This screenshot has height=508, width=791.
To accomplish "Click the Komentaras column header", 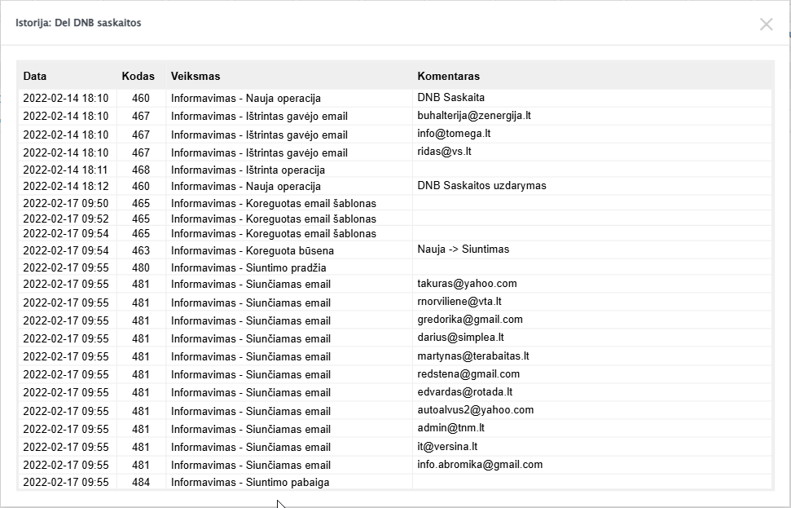I will coord(448,77).
